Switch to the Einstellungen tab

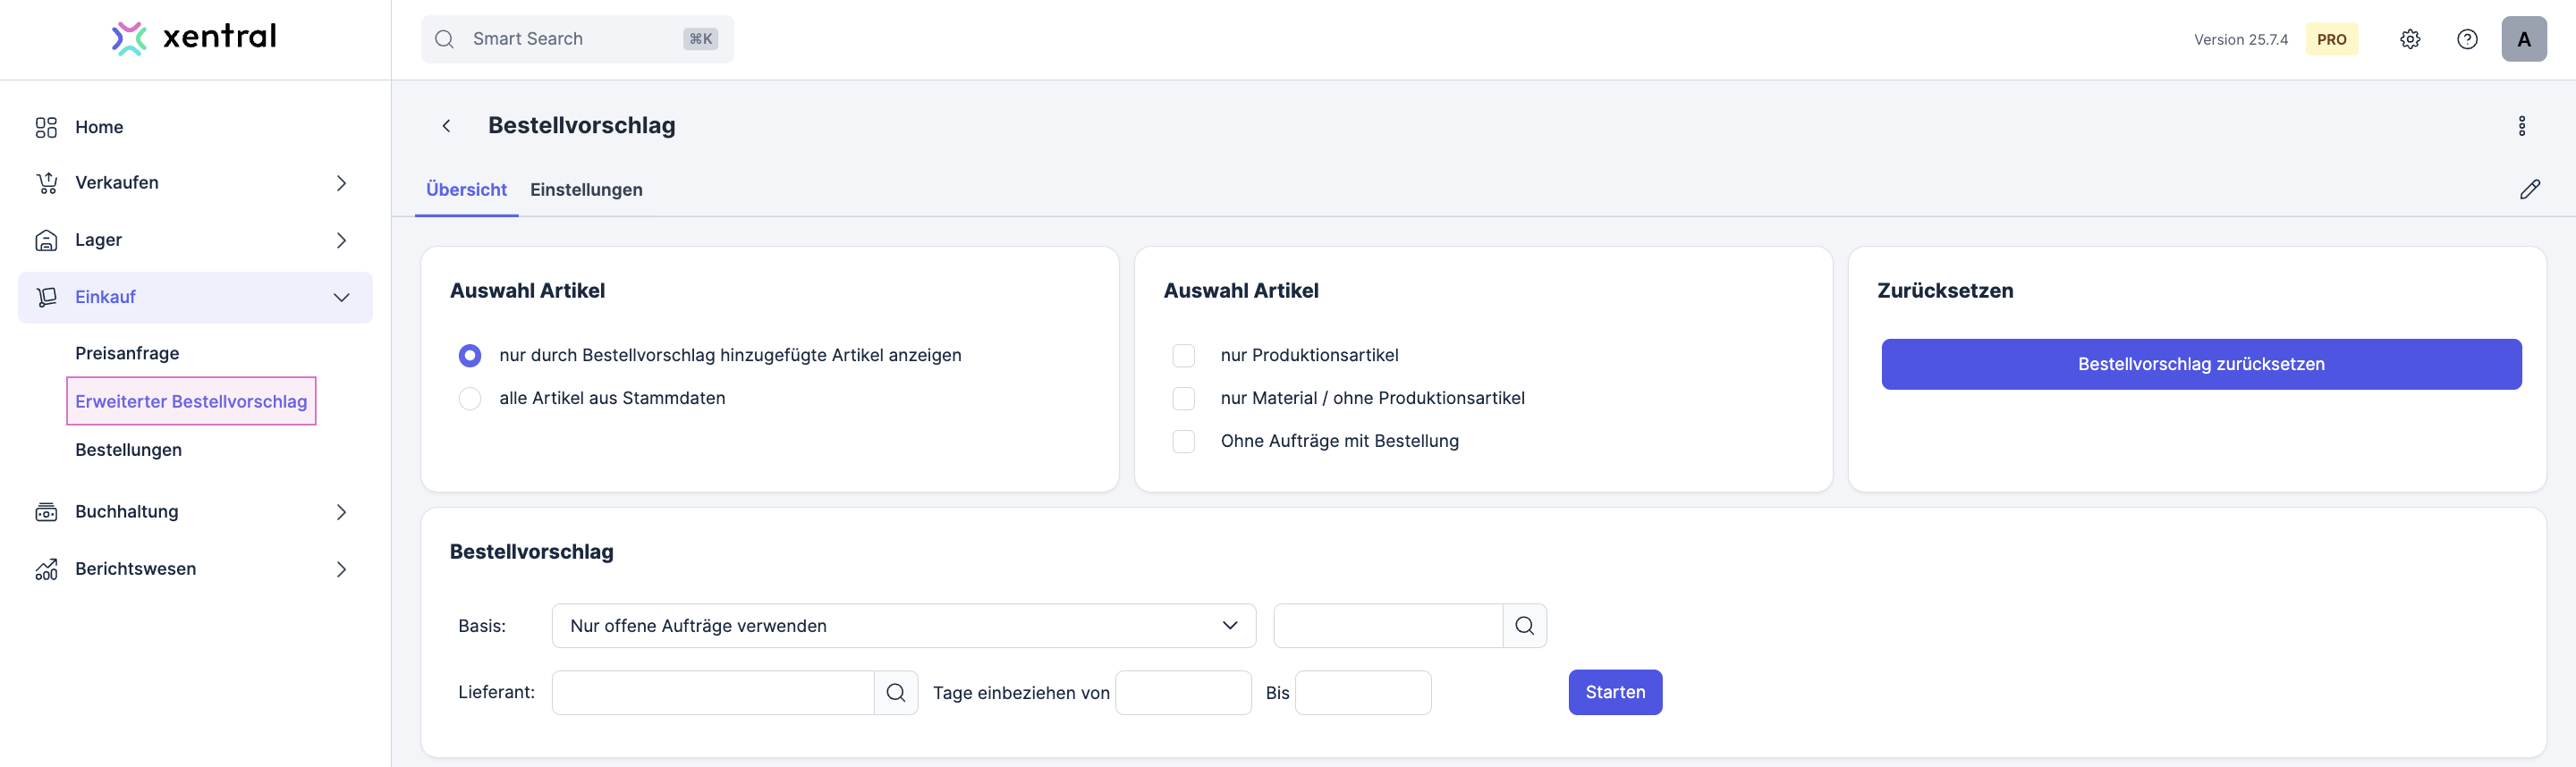point(586,190)
